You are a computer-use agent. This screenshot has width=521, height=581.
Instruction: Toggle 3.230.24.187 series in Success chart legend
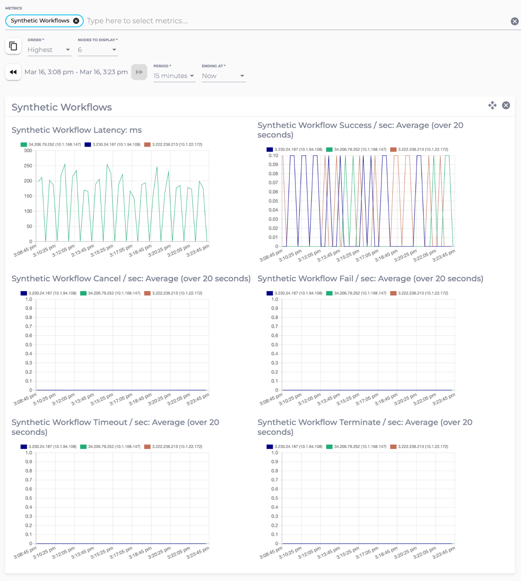coord(295,150)
